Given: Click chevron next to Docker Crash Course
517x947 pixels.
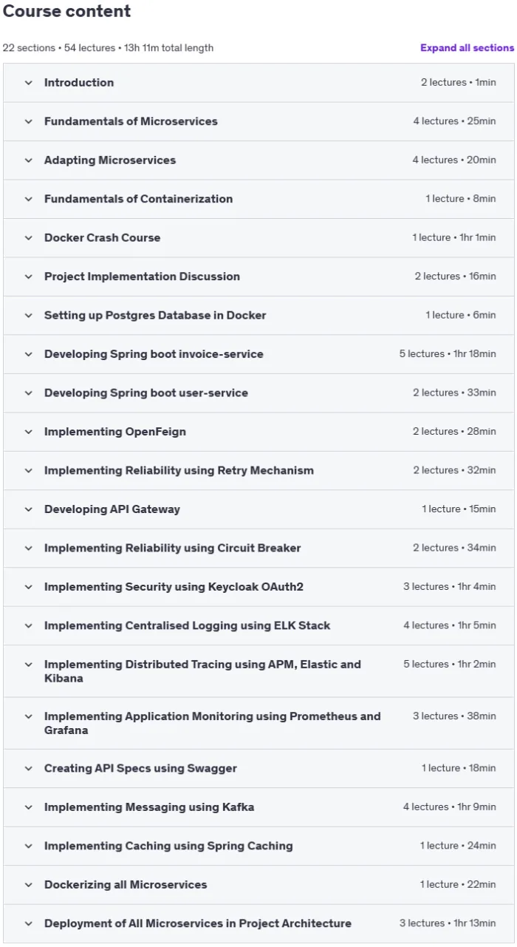Looking at the screenshot, I should click(x=29, y=238).
